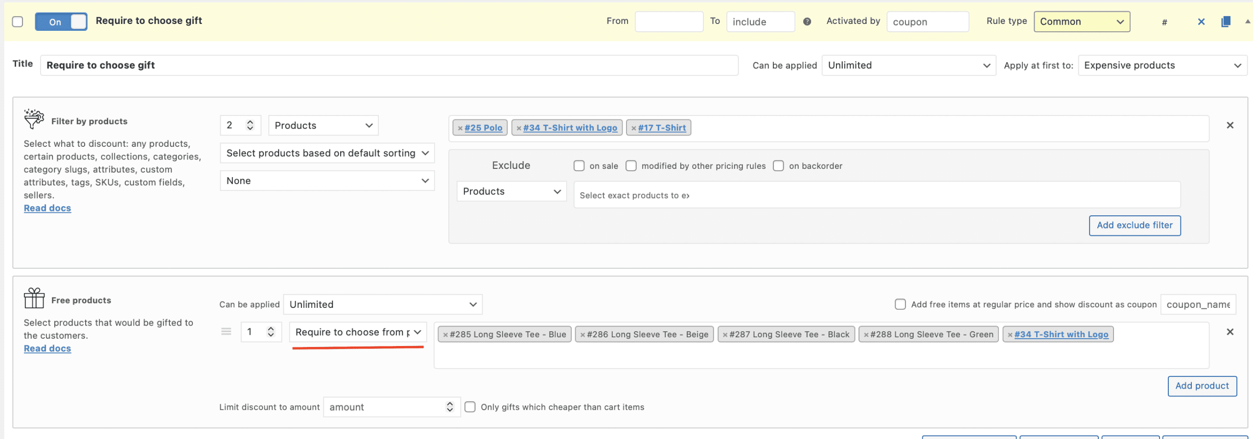Remove the free products gift row
Viewport: 1253px width, 439px height.
[1230, 332]
